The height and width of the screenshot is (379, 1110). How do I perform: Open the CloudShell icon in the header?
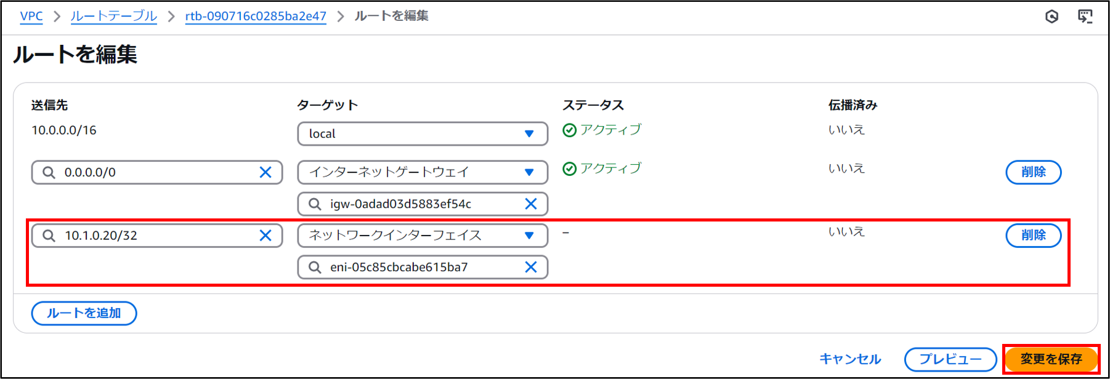tap(1085, 17)
